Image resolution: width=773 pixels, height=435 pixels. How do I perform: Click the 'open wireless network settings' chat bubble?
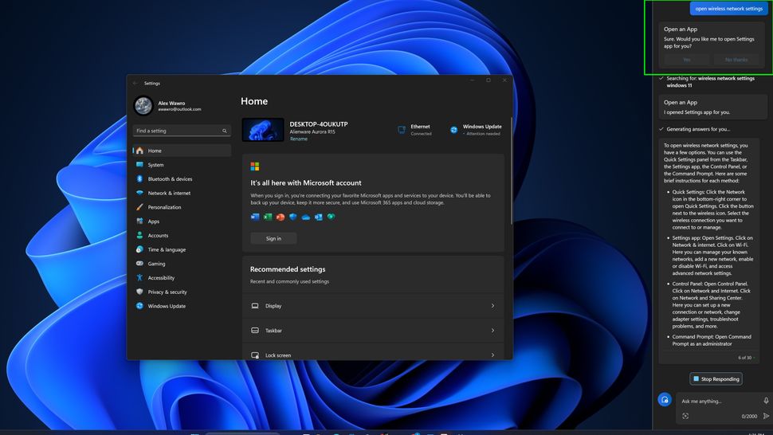(728, 9)
